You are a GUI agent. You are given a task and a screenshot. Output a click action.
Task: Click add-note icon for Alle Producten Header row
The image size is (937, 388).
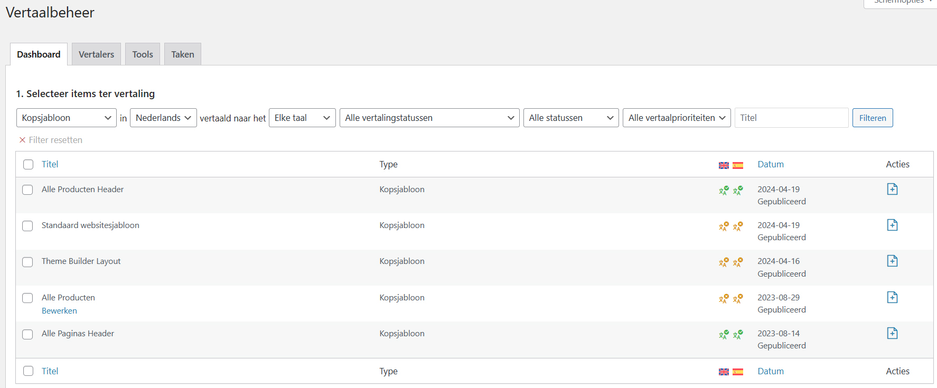point(892,189)
